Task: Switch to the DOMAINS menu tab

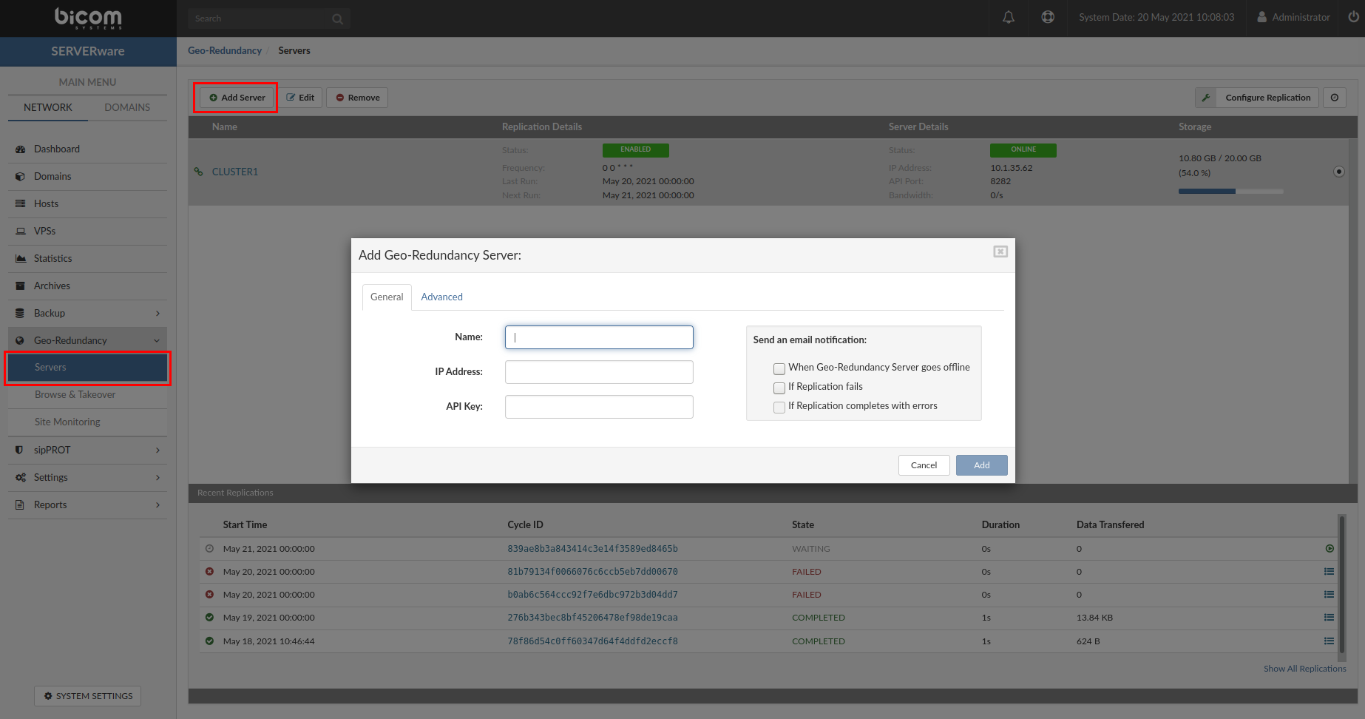Action: point(127,107)
